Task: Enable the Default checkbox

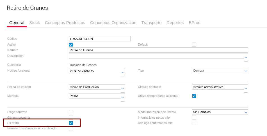Action: click(x=194, y=45)
